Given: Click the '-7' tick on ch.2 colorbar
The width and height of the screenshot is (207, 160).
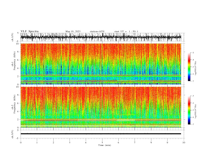Looking at the screenshot, I should click(x=193, y=124).
